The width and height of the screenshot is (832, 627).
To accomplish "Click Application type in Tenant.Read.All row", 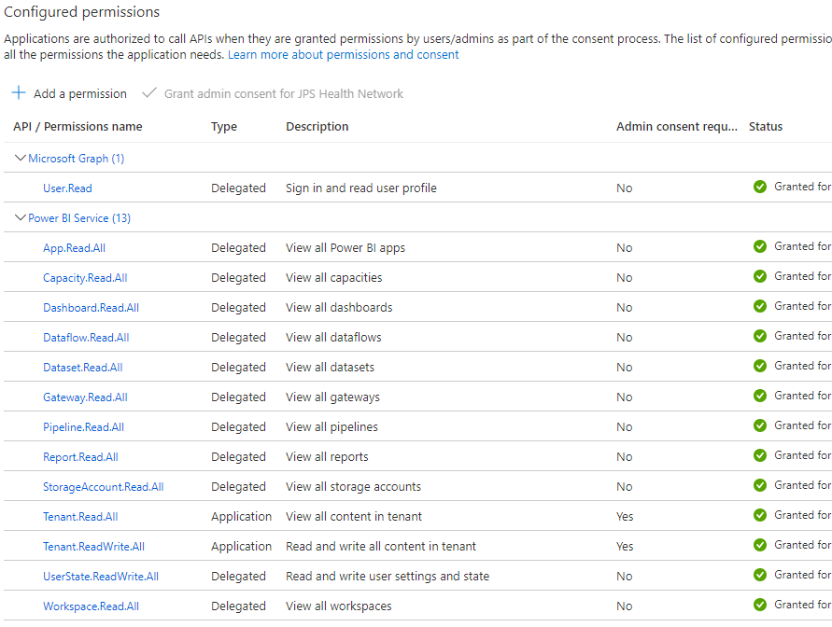I will pyautogui.click(x=242, y=517).
